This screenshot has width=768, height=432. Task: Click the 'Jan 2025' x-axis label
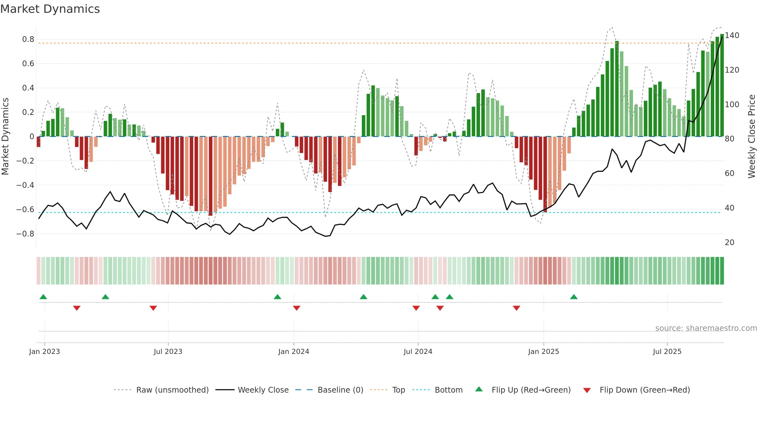tap(544, 351)
